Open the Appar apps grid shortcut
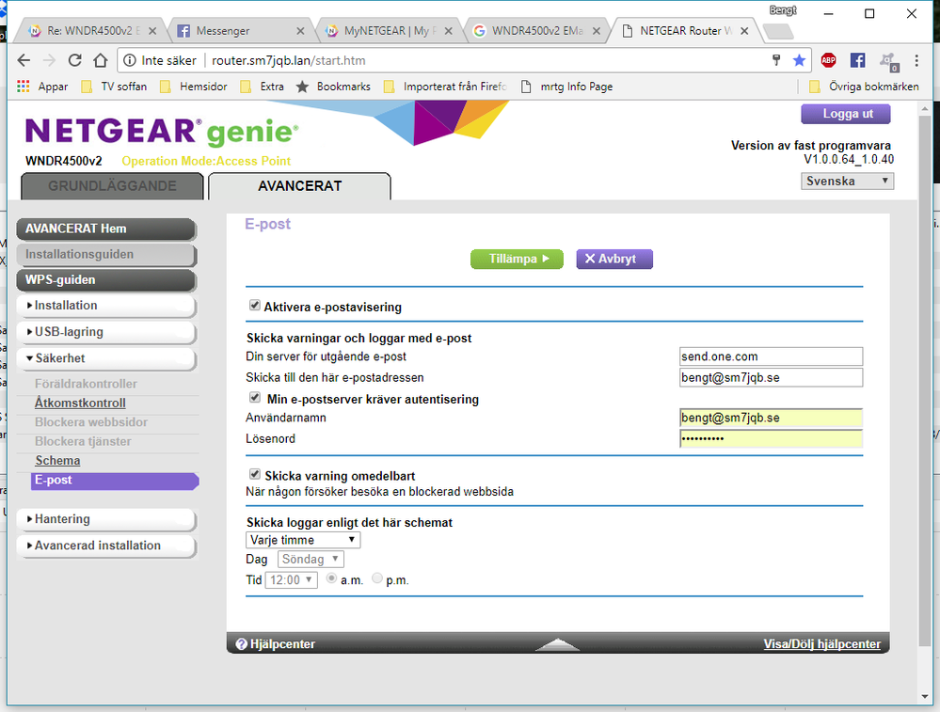This screenshot has width=940, height=712. [25, 87]
